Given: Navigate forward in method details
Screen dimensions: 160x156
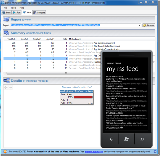Looking at the screenshot, I should tap(10, 88).
